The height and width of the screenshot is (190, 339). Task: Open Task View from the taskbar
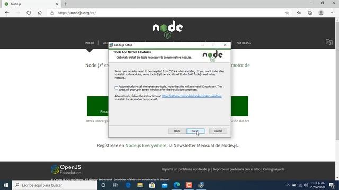(115, 185)
